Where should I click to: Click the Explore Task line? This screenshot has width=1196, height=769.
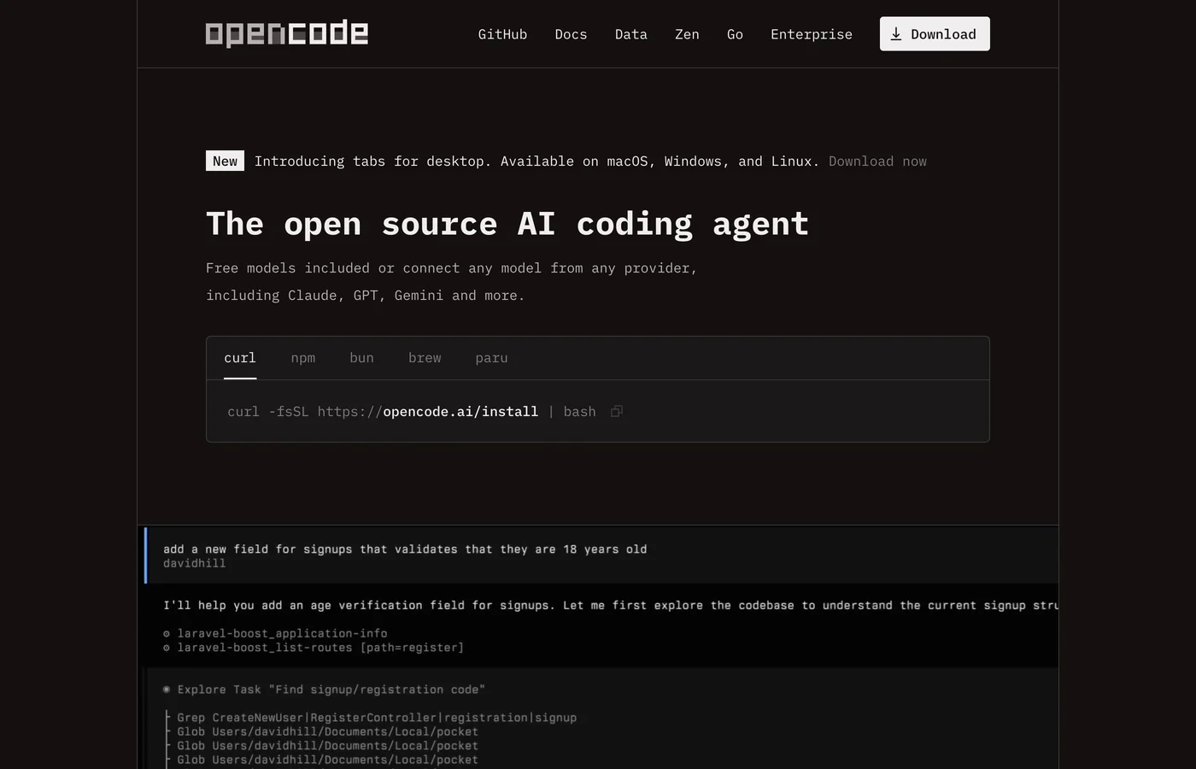(x=324, y=690)
